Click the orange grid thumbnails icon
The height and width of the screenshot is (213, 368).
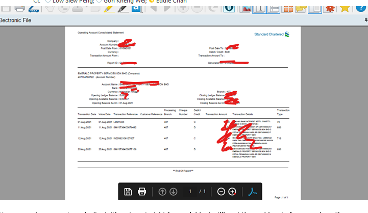point(288,9)
